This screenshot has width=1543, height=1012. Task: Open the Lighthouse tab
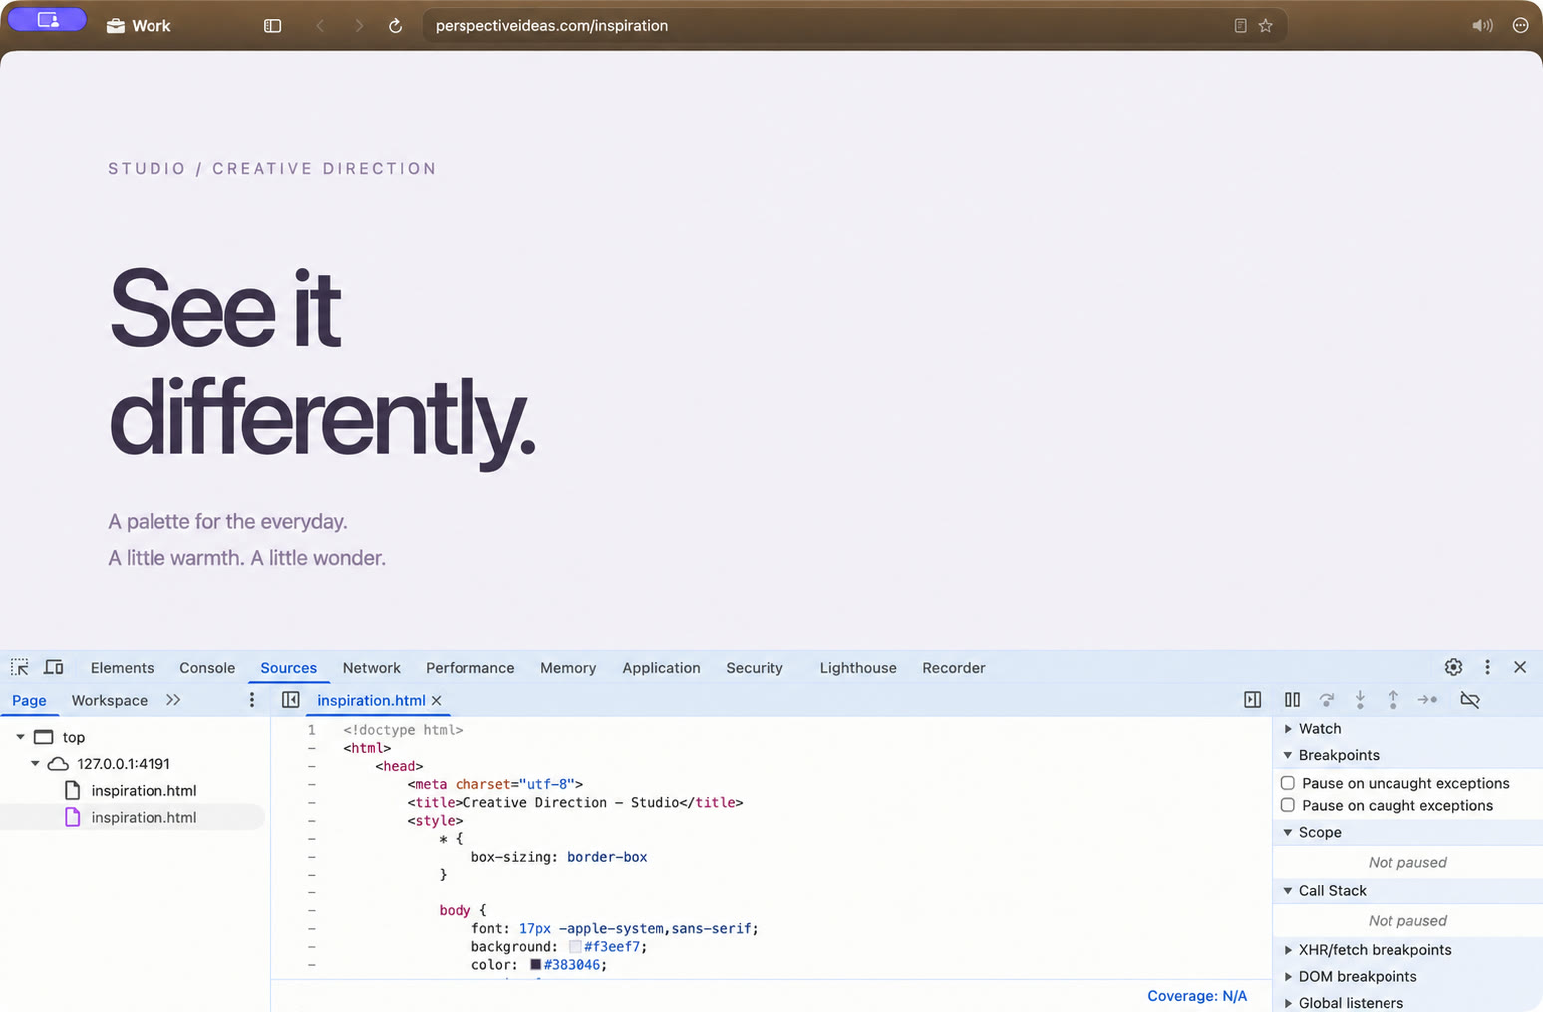pos(858,668)
